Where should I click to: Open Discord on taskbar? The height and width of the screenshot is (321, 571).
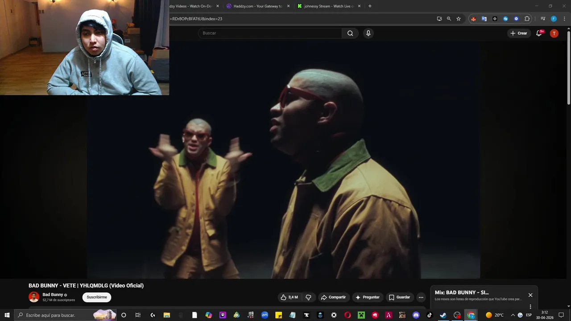(x=416, y=315)
